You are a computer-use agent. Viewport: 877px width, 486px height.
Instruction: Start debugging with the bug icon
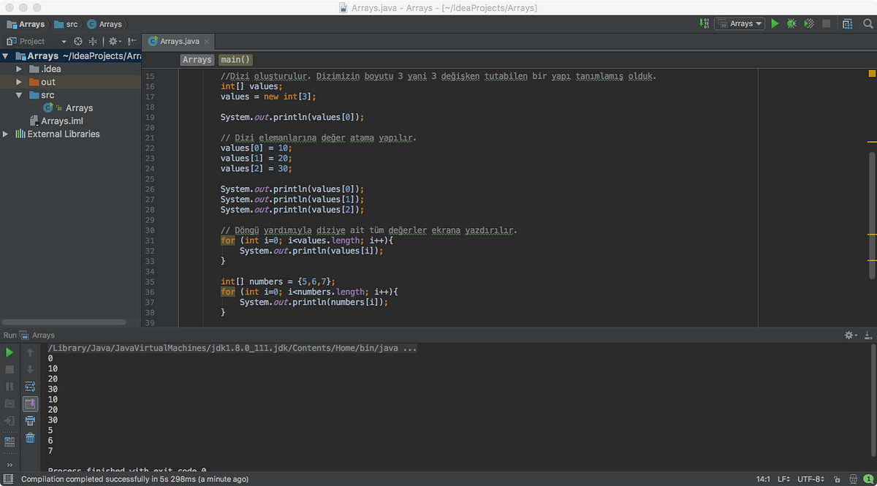click(791, 23)
